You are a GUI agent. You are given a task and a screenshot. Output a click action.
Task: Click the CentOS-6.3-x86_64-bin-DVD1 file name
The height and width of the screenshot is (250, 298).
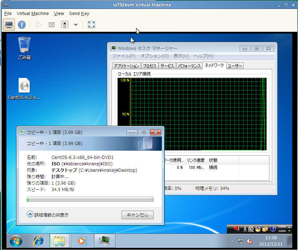click(83, 157)
